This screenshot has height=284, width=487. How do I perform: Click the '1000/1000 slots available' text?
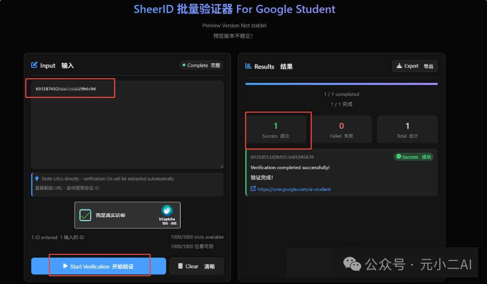pyautogui.click(x=197, y=237)
